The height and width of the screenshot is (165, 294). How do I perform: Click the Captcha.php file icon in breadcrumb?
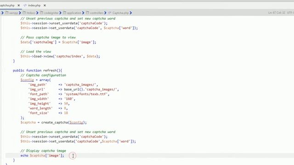coord(110,13)
